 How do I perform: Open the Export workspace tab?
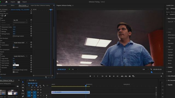(25, 2)
